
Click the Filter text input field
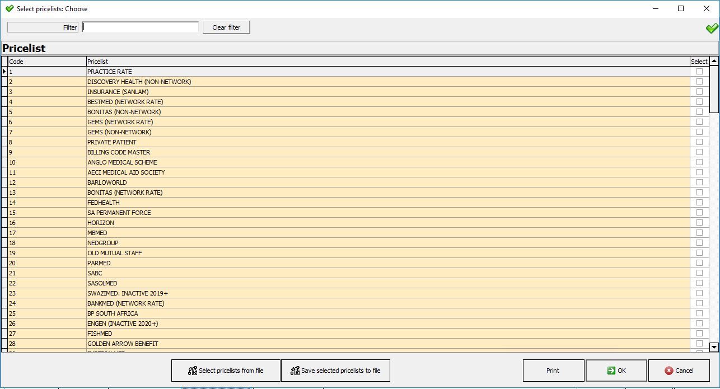[141, 27]
